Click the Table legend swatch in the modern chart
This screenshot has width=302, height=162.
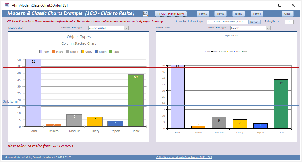pyautogui.click(x=111, y=52)
